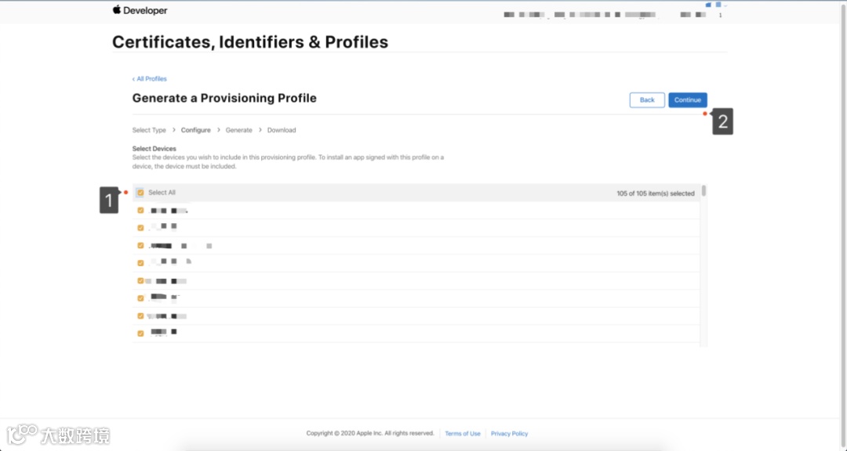Uncheck the second device checkbox
The width and height of the screenshot is (847, 451).
coord(140,228)
